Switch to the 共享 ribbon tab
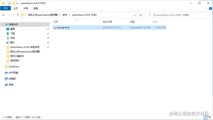This screenshot has height=120, width=213. pos(26,8)
